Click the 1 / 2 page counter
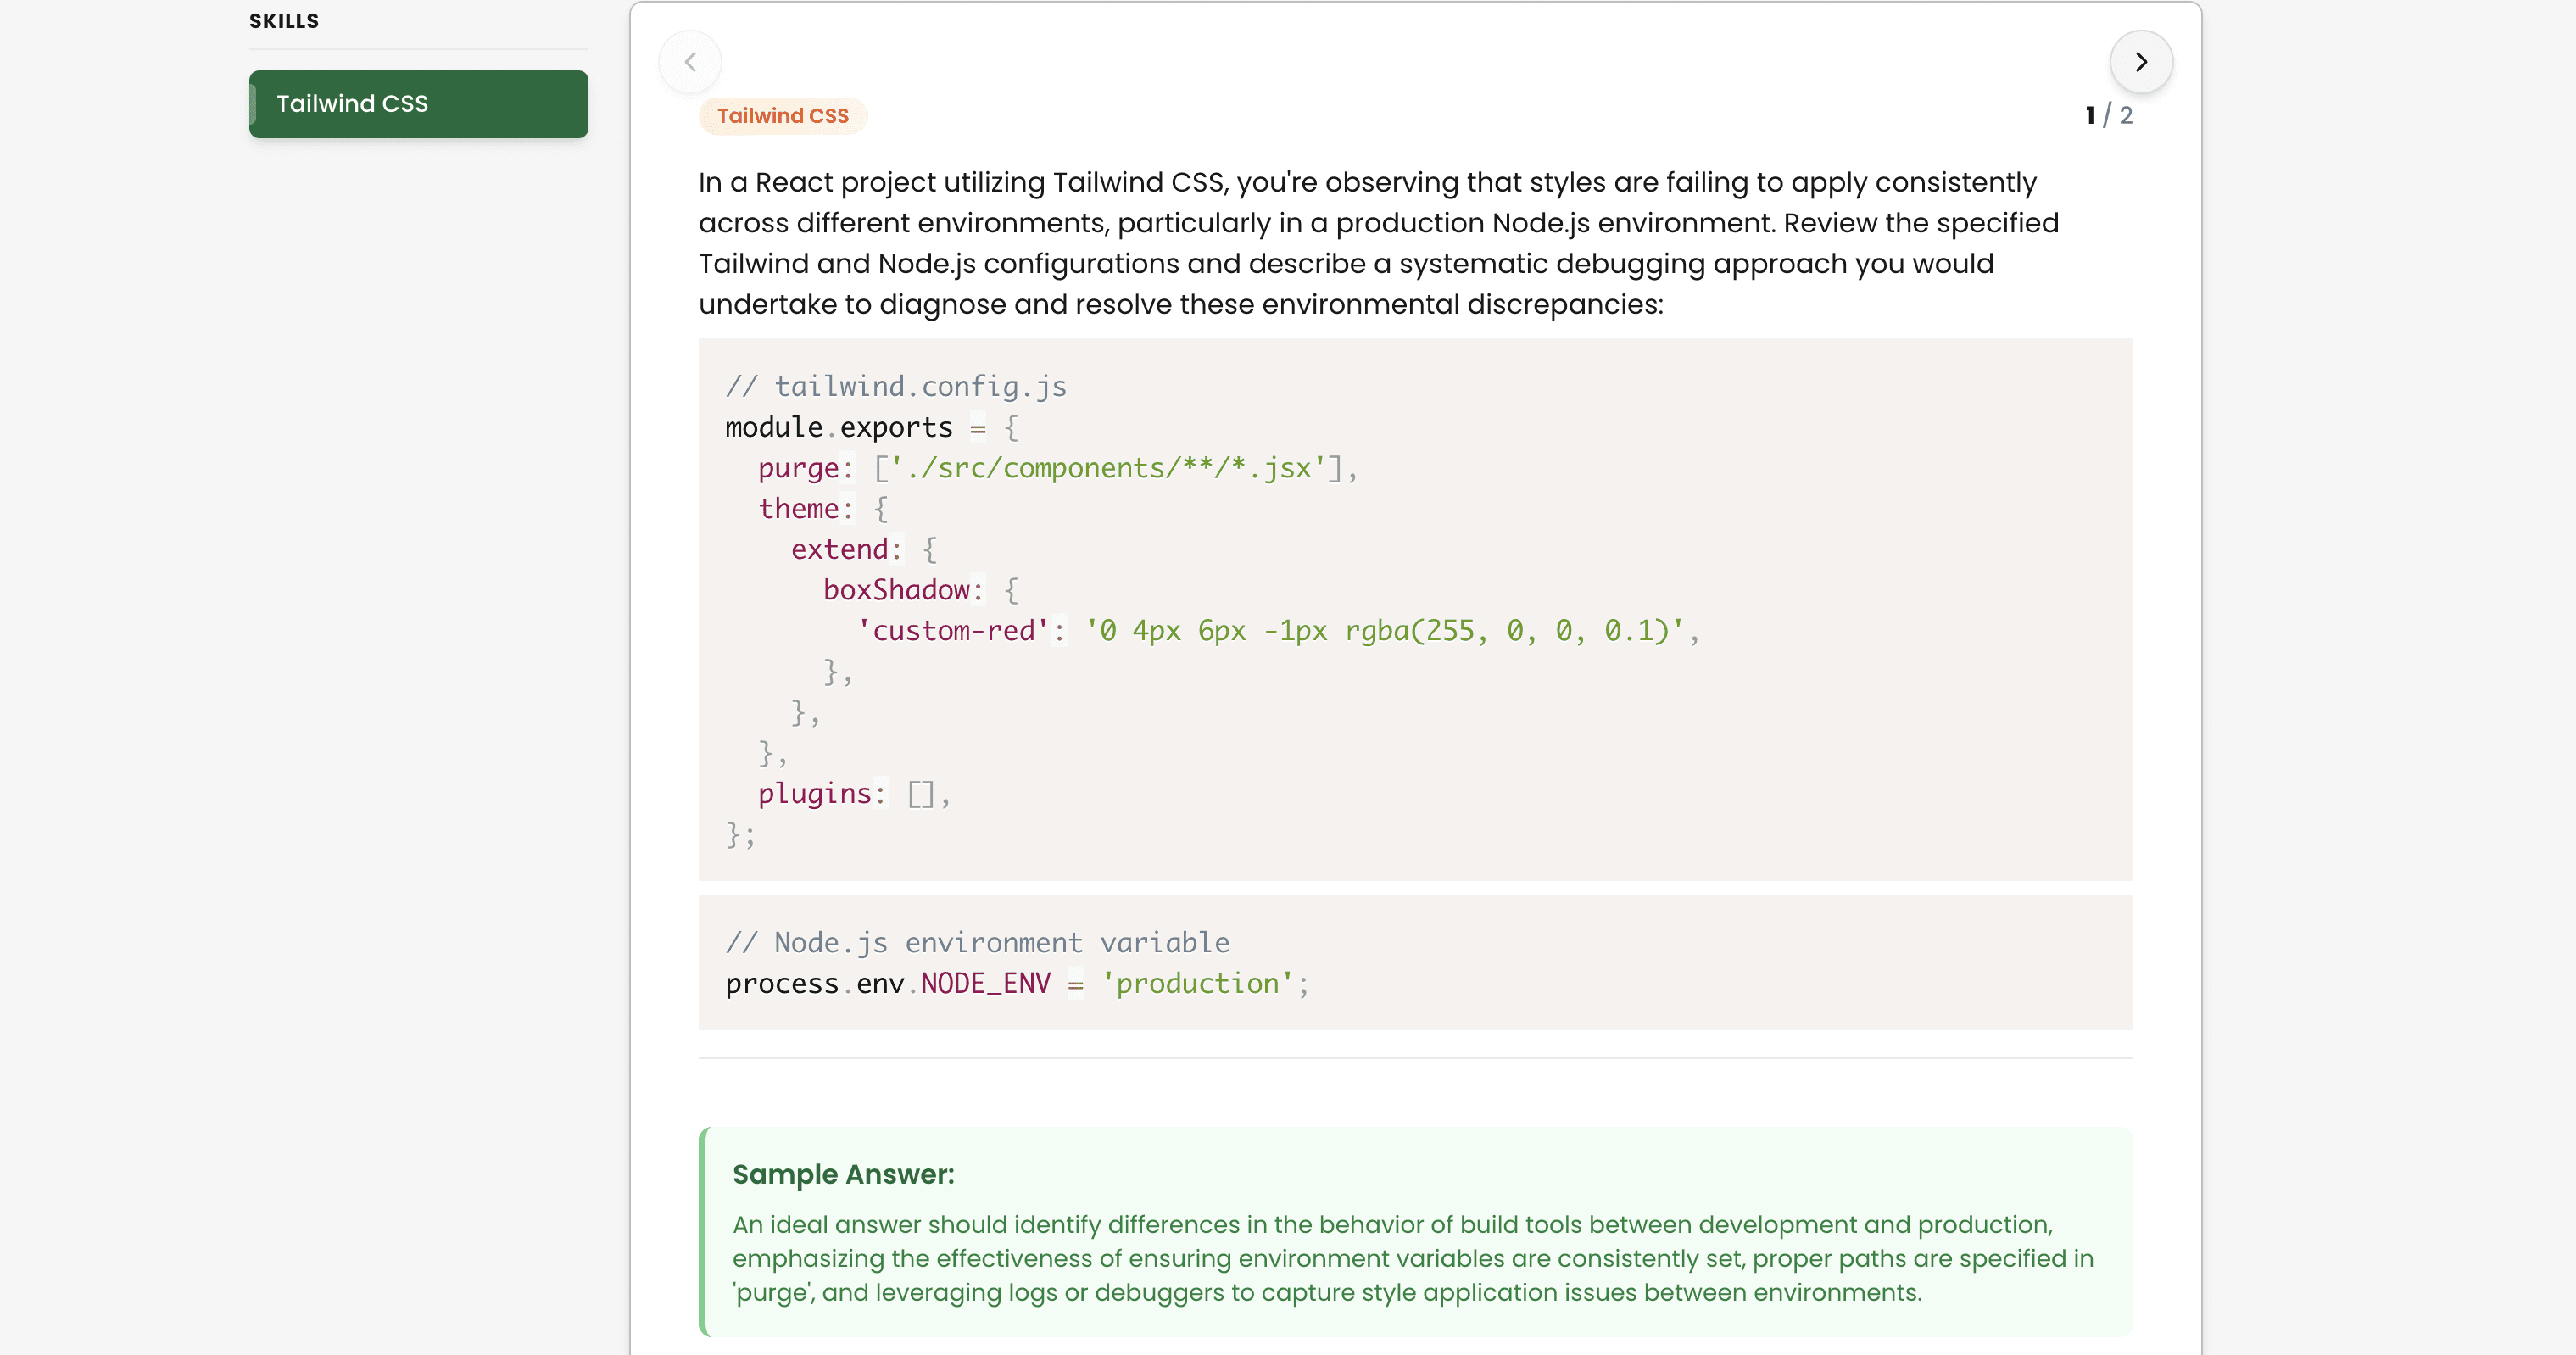Viewport: 2576px width, 1355px height. [2107, 116]
